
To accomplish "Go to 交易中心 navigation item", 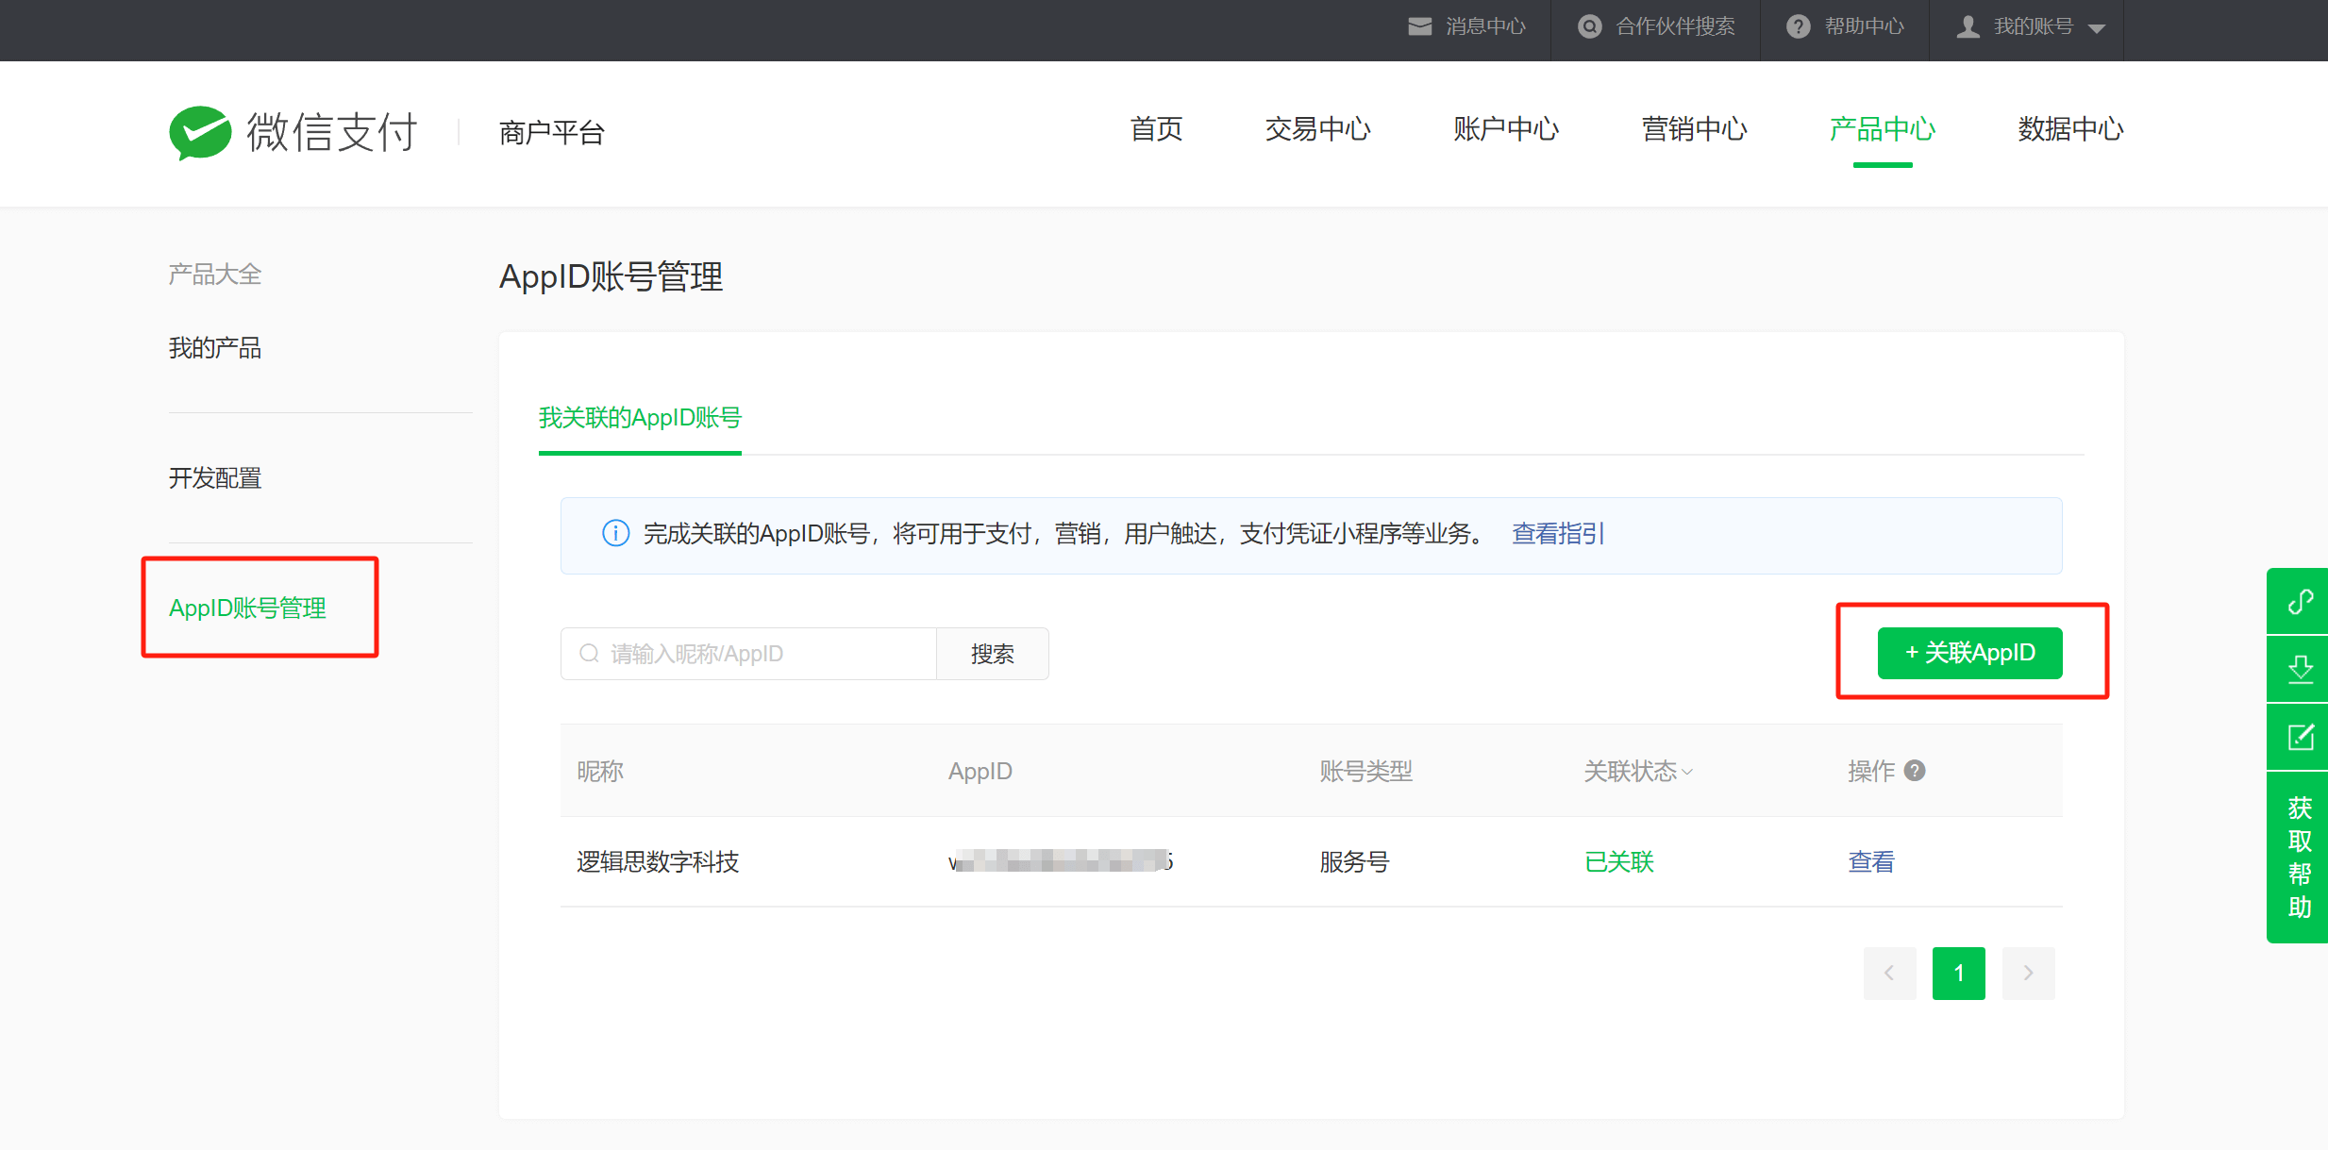I will (x=1317, y=129).
